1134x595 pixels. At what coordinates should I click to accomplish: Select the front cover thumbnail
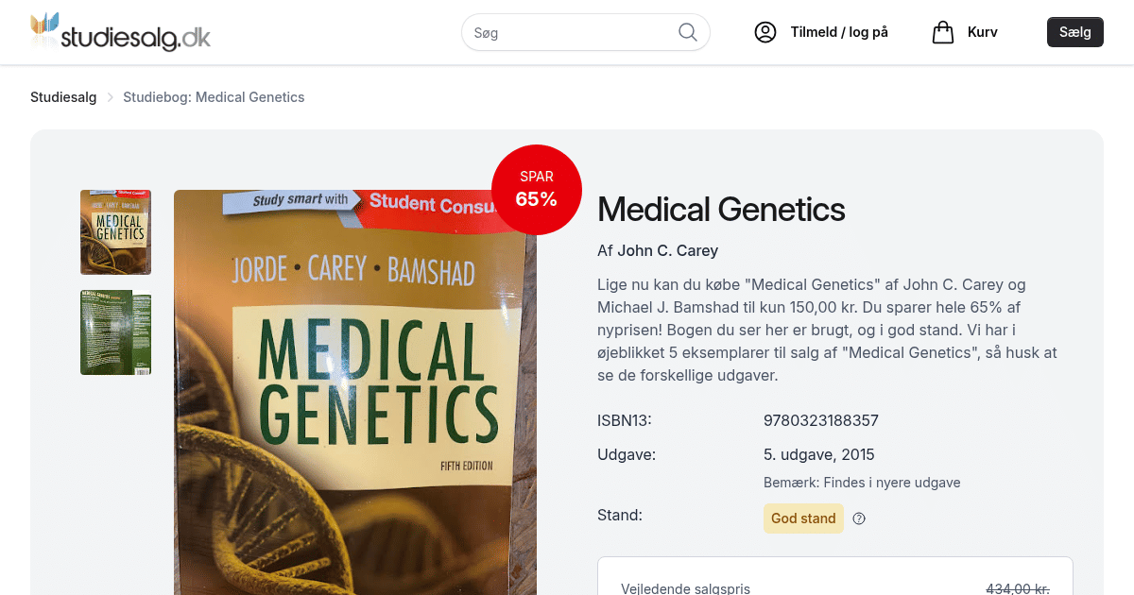click(x=115, y=232)
